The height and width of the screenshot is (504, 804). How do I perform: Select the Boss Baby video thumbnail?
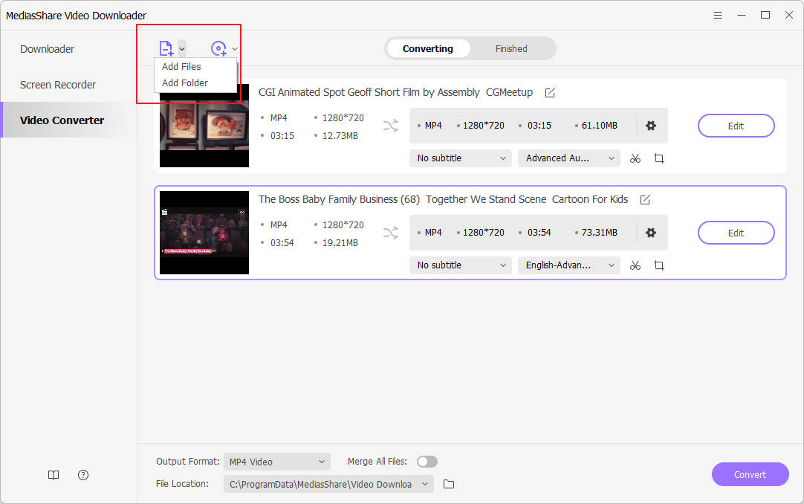204,233
